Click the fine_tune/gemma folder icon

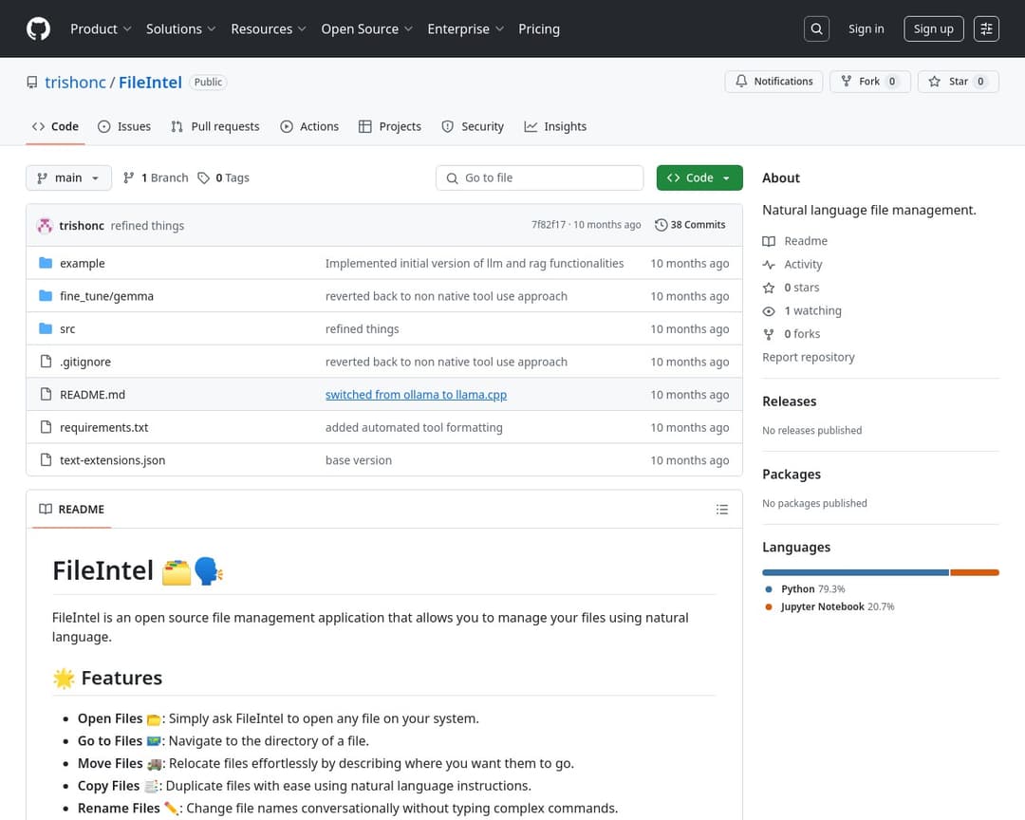[46, 295]
